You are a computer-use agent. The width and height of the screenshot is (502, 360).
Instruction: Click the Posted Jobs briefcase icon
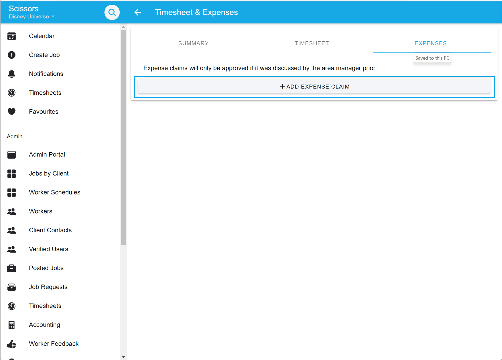[x=11, y=268]
